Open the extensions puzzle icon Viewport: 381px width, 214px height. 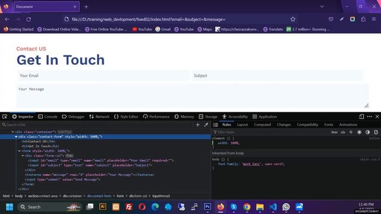pyautogui.click(x=363, y=19)
